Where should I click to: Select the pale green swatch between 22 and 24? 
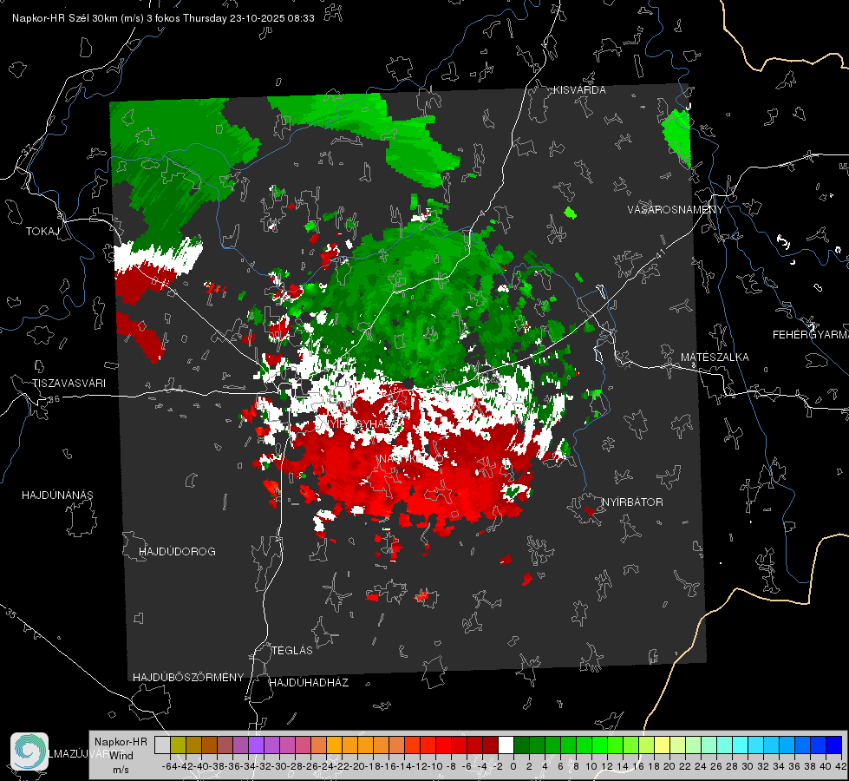[693, 745]
